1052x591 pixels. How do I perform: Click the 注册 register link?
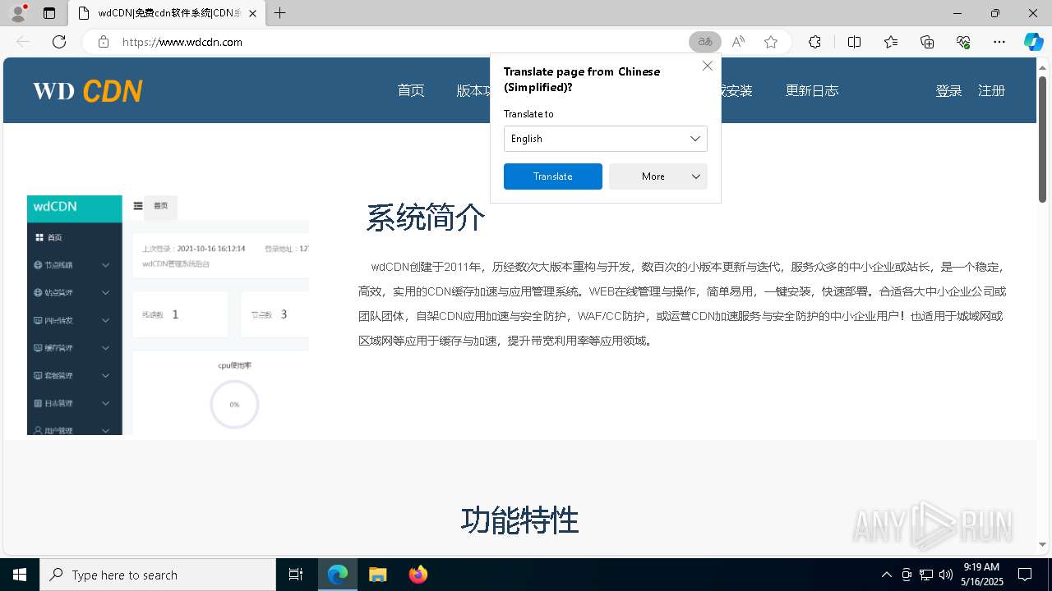991,90
